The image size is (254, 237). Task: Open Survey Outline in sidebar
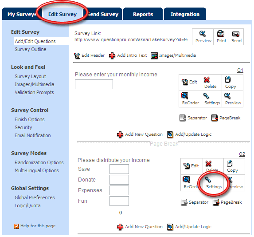[x=31, y=49]
